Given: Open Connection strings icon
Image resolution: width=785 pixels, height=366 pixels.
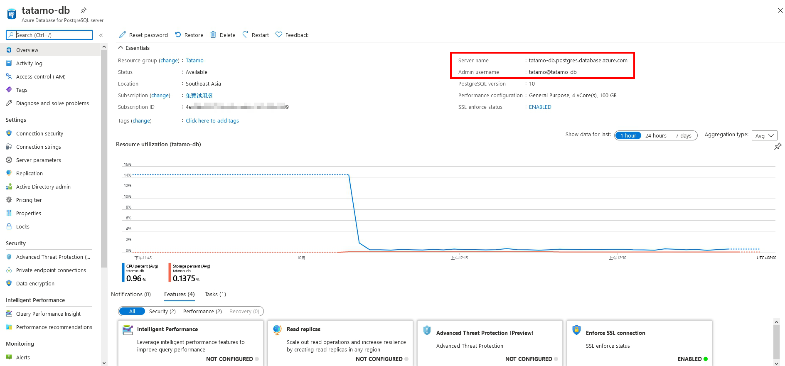Looking at the screenshot, I should point(9,147).
